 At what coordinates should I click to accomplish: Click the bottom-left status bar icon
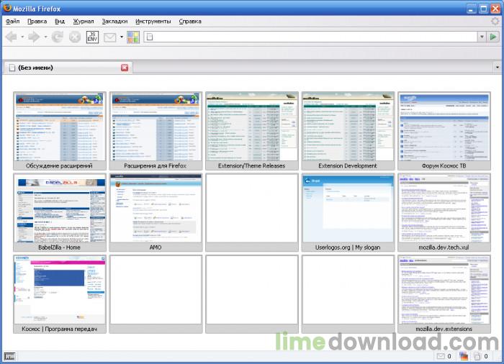click(9, 356)
